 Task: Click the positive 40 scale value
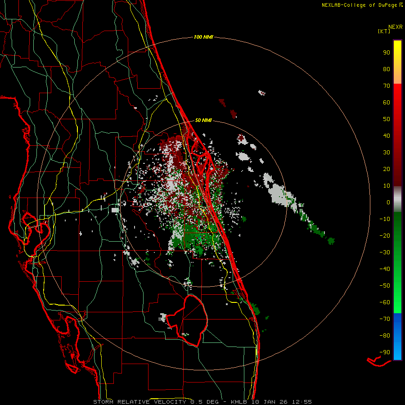(x=387, y=135)
